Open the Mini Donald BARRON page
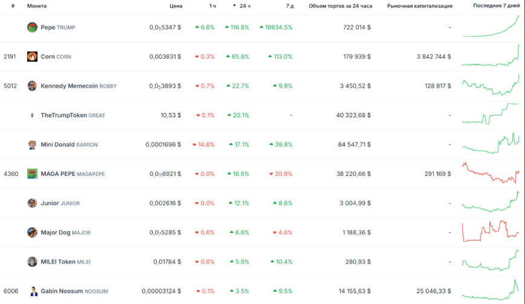The height and width of the screenshot is (304, 525). [69, 144]
